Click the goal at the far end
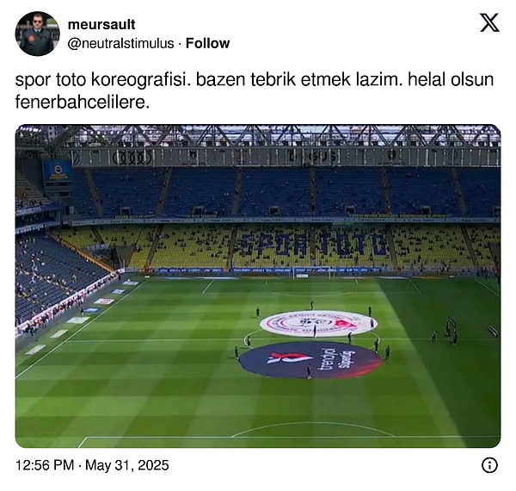The image size is (516, 491). (x=311, y=272)
